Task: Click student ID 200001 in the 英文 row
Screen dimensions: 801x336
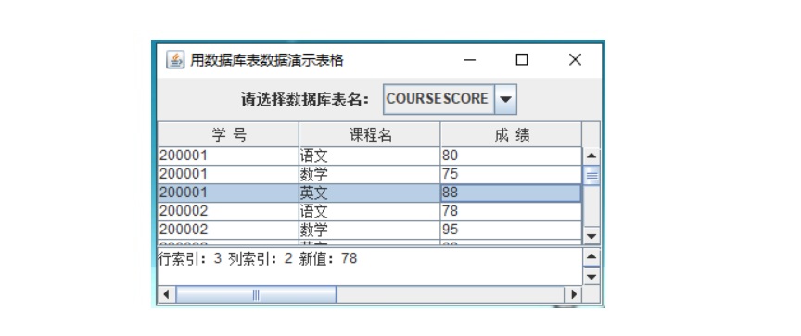Action: pyautogui.click(x=228, y=193)
